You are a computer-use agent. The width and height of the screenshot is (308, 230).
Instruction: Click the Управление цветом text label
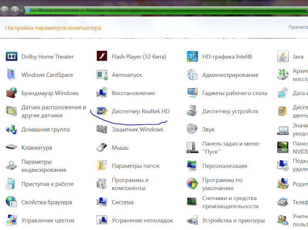tap(48, 220)
